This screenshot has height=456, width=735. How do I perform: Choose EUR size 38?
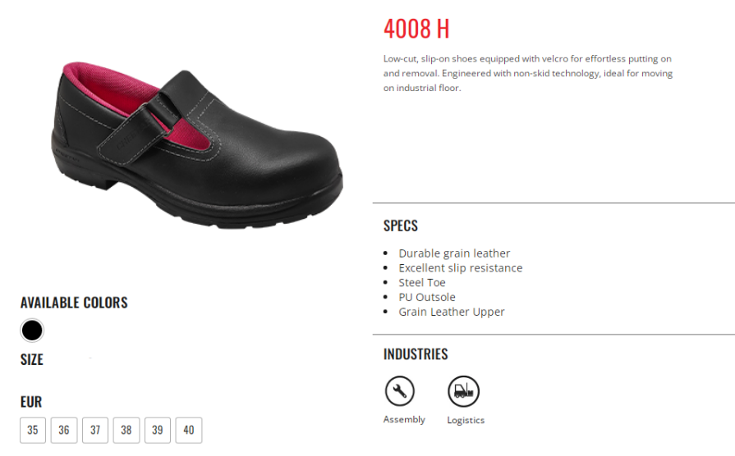(126, 430)
